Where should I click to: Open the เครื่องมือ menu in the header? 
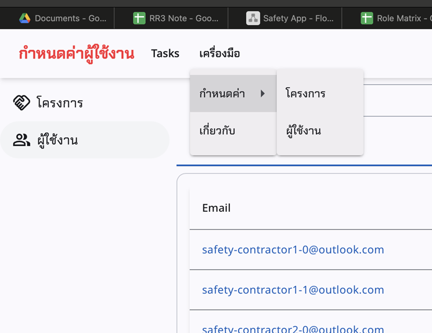(x=219, y=53)
